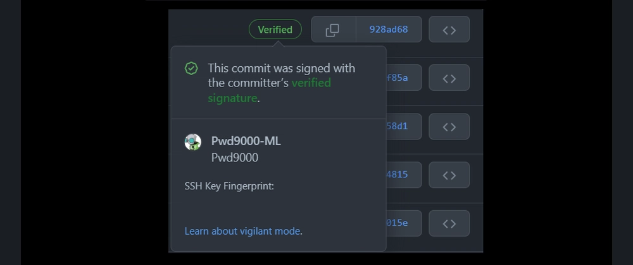Screen dimensions: 633x265
Task: Open "Learn about vigilant mode" link
Action: click(242, 231)
